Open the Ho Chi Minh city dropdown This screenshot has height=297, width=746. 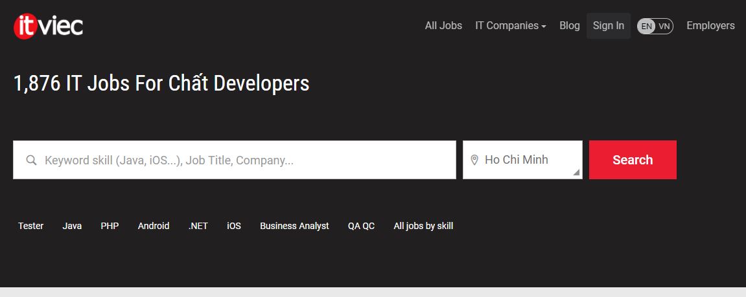(522, 160)
